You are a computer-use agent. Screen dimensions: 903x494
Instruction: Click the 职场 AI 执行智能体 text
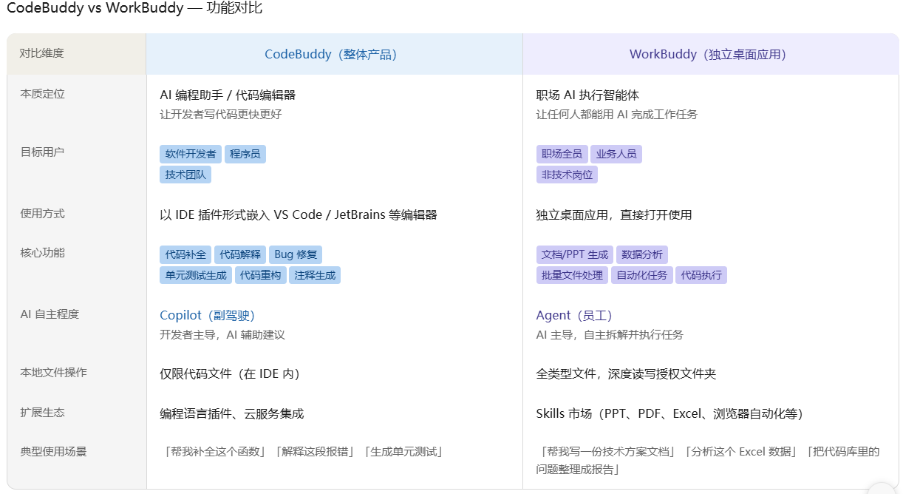click(587, 95)
